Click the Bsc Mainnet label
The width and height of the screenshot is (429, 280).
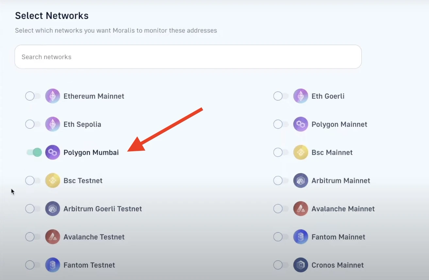coord(332,152)
